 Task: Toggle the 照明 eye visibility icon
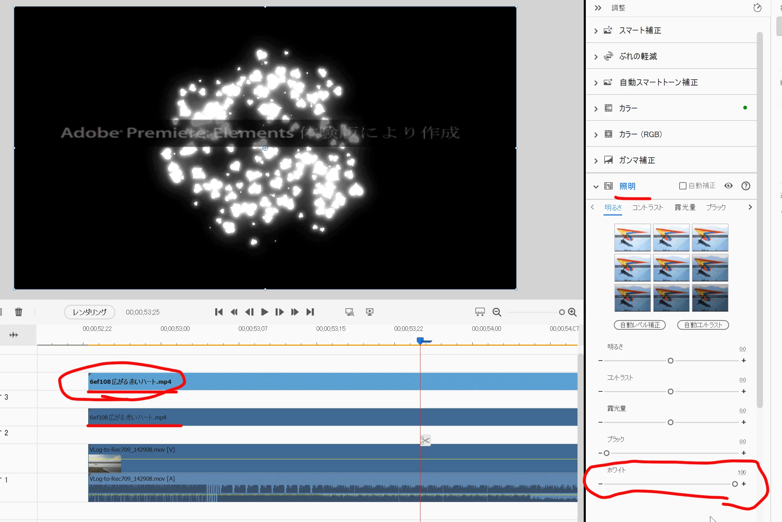coord(728,186)
